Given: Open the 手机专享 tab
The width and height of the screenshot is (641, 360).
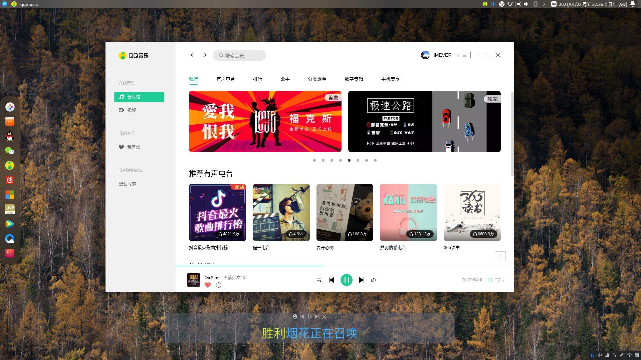Looking at the screenshot, I should point(391,79).
